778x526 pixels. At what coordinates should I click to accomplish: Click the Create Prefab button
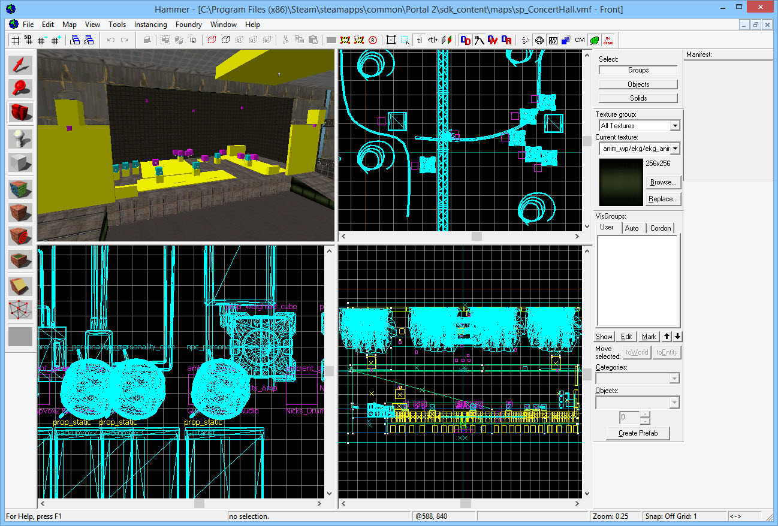click(638, 433)
